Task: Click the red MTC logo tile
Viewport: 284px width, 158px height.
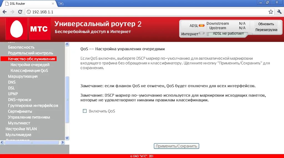Action: coord(39,29)
